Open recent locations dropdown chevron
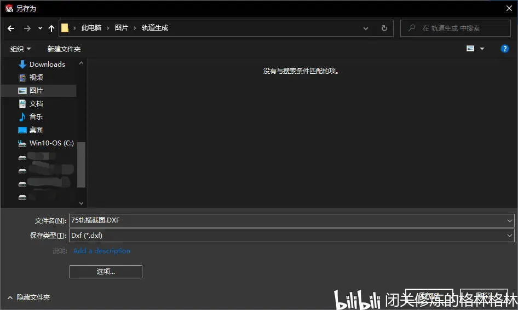 tap(40, 28)
